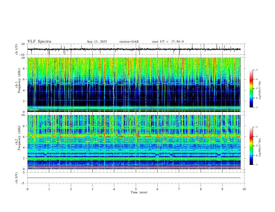Click the ch.2 spectrogram panel
The image size is (275, 212).
click(x=134, y=142)
